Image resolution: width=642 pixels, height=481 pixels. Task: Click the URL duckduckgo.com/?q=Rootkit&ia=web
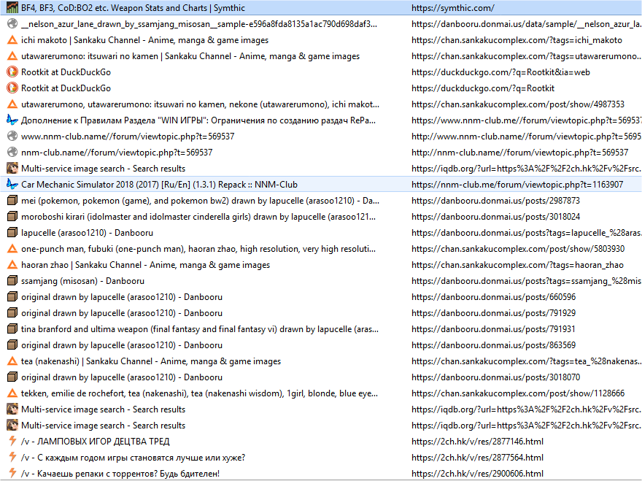pos(500,72)
